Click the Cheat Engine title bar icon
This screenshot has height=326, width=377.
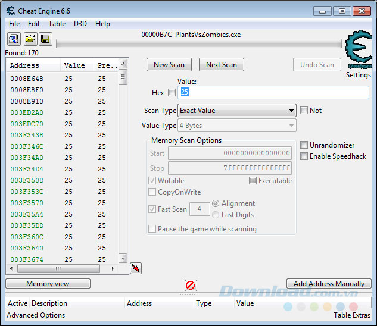click(x=11, y=10)
